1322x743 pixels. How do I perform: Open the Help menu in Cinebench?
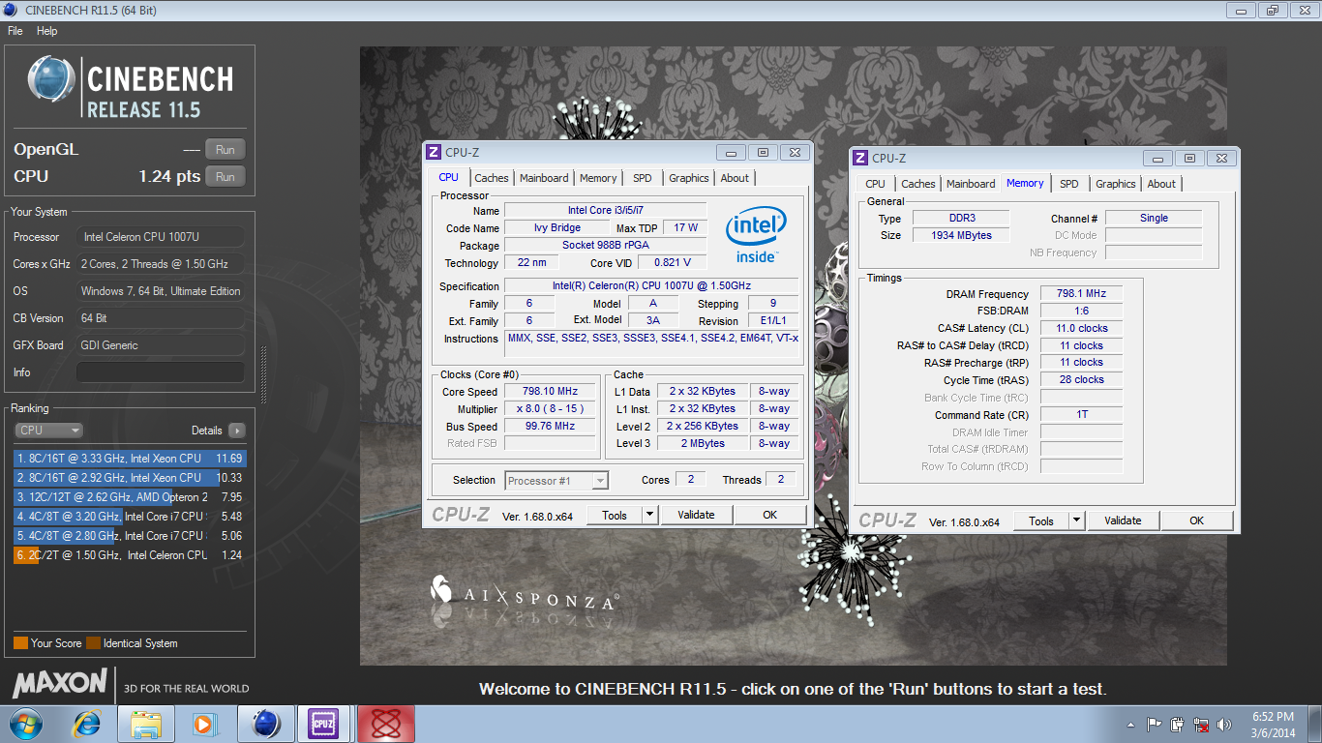point(47,31)
